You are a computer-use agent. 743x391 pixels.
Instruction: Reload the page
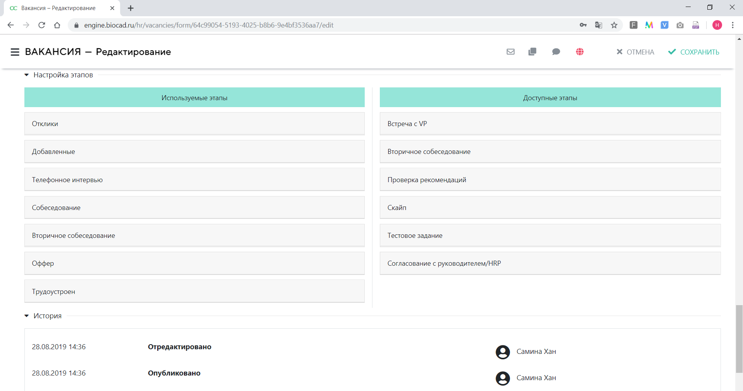tap(42, 25)
